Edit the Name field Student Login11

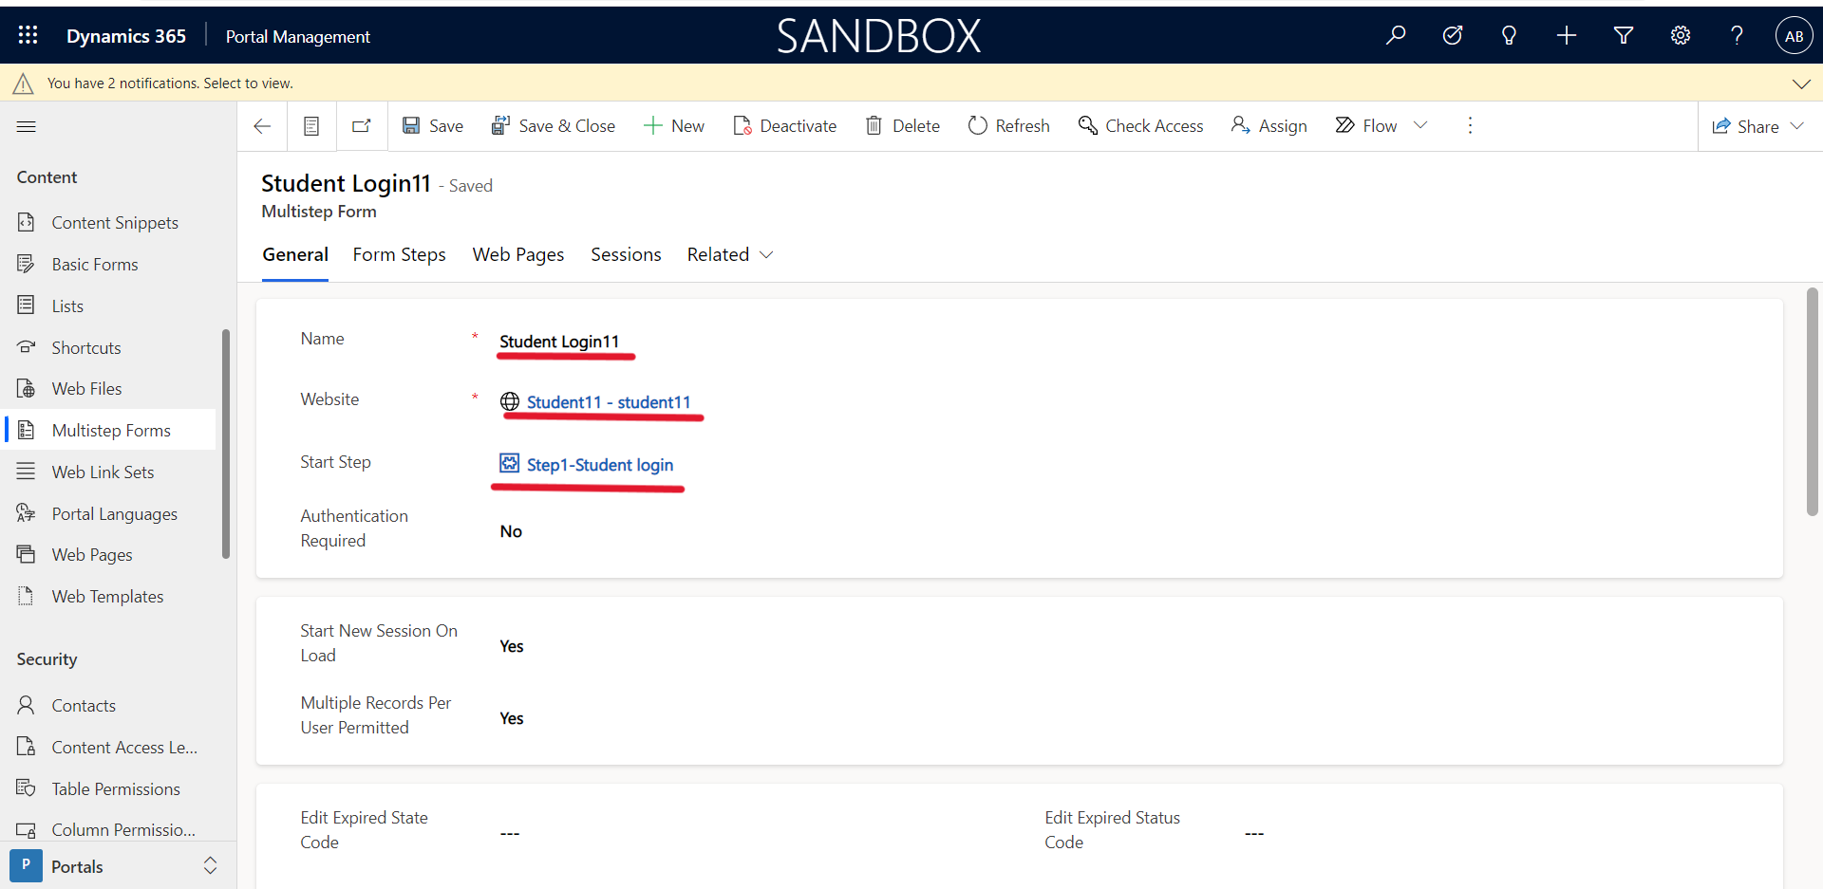tap(559, 342)
